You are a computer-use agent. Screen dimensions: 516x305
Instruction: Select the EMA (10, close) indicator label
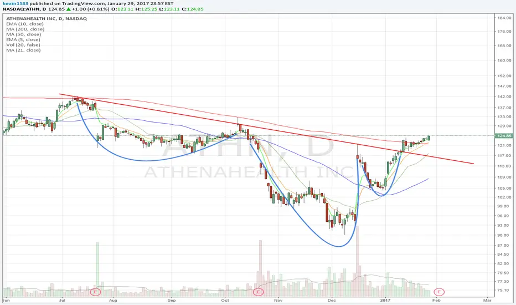click(25, 24)
